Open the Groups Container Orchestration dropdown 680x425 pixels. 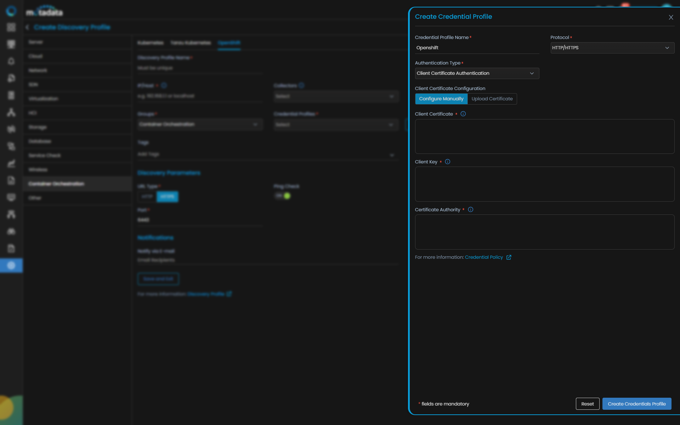coord(200,124)
